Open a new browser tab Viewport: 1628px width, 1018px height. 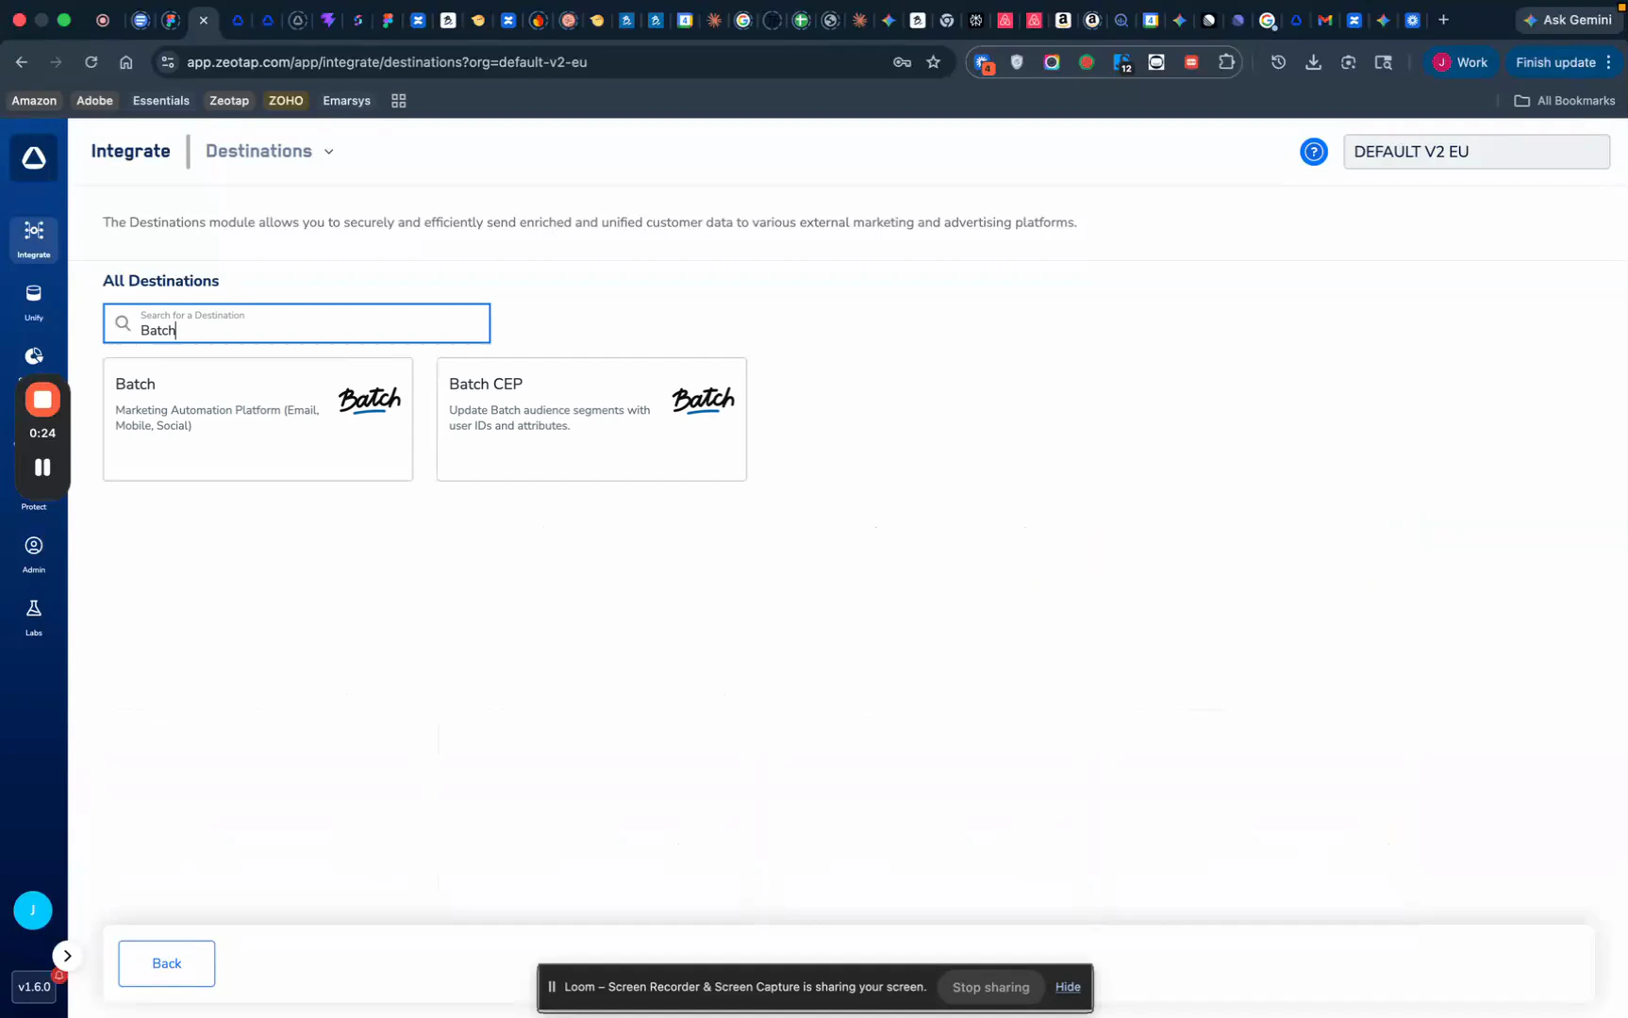coord(1443,20)
